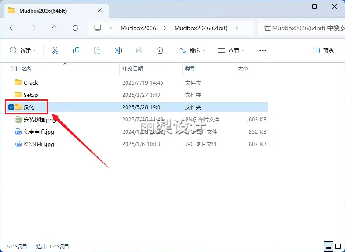Go up one folder level
345x252 pixels.
click(54, 28)
